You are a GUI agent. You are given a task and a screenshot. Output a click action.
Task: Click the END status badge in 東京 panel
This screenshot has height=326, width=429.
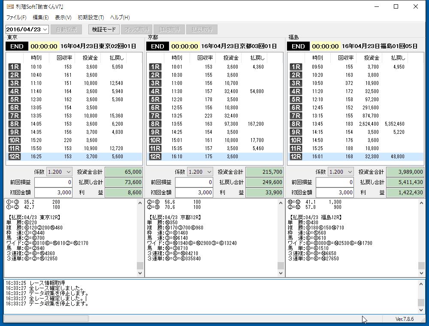[x=17, y=46]
